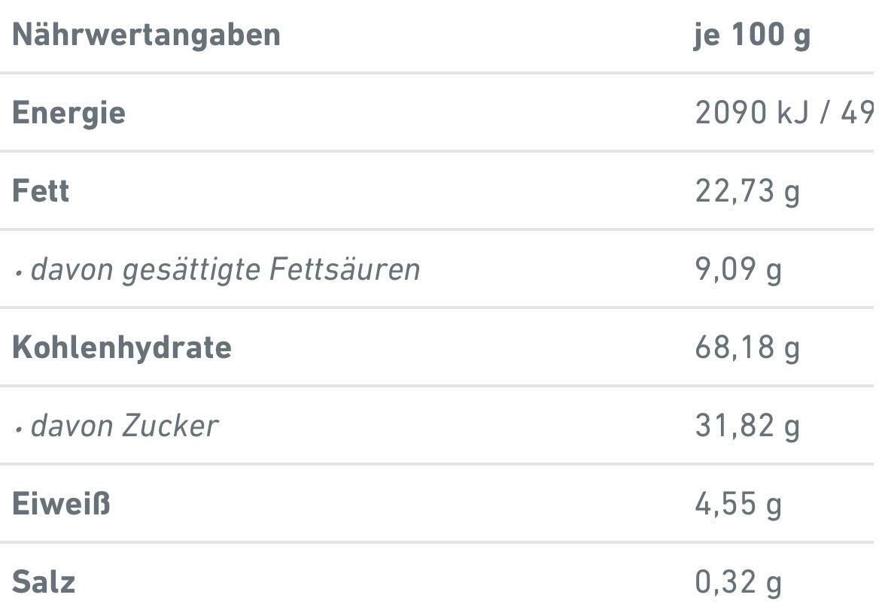Select the 9,09 g saturated fat value
888x613 pixels.
(x=738, y=269)
